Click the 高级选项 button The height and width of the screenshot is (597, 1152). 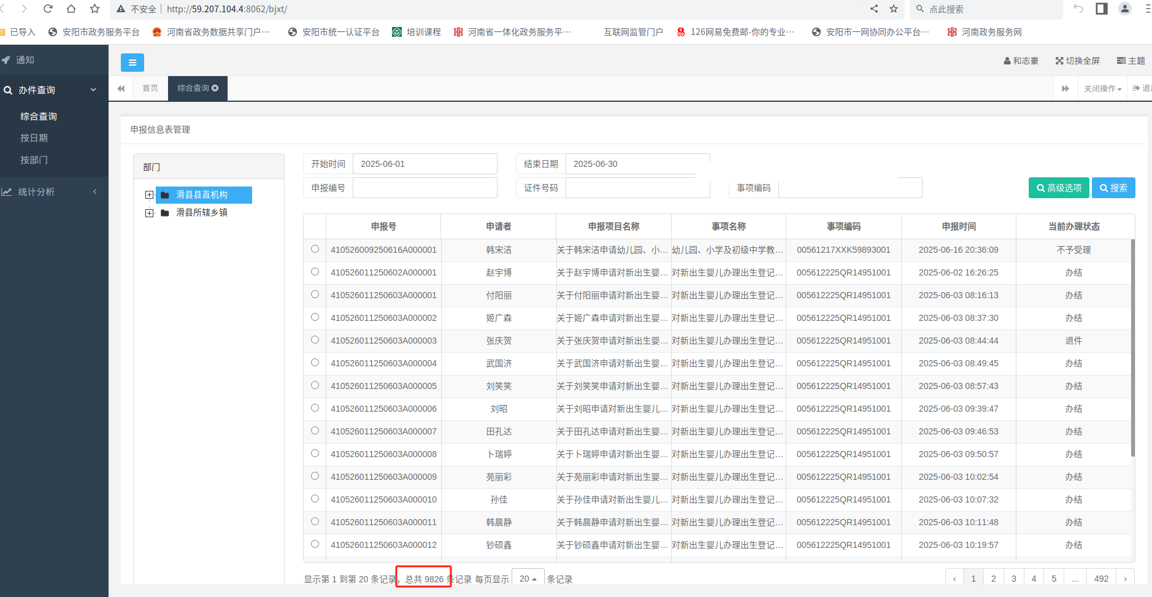(x=1059, y=188)
